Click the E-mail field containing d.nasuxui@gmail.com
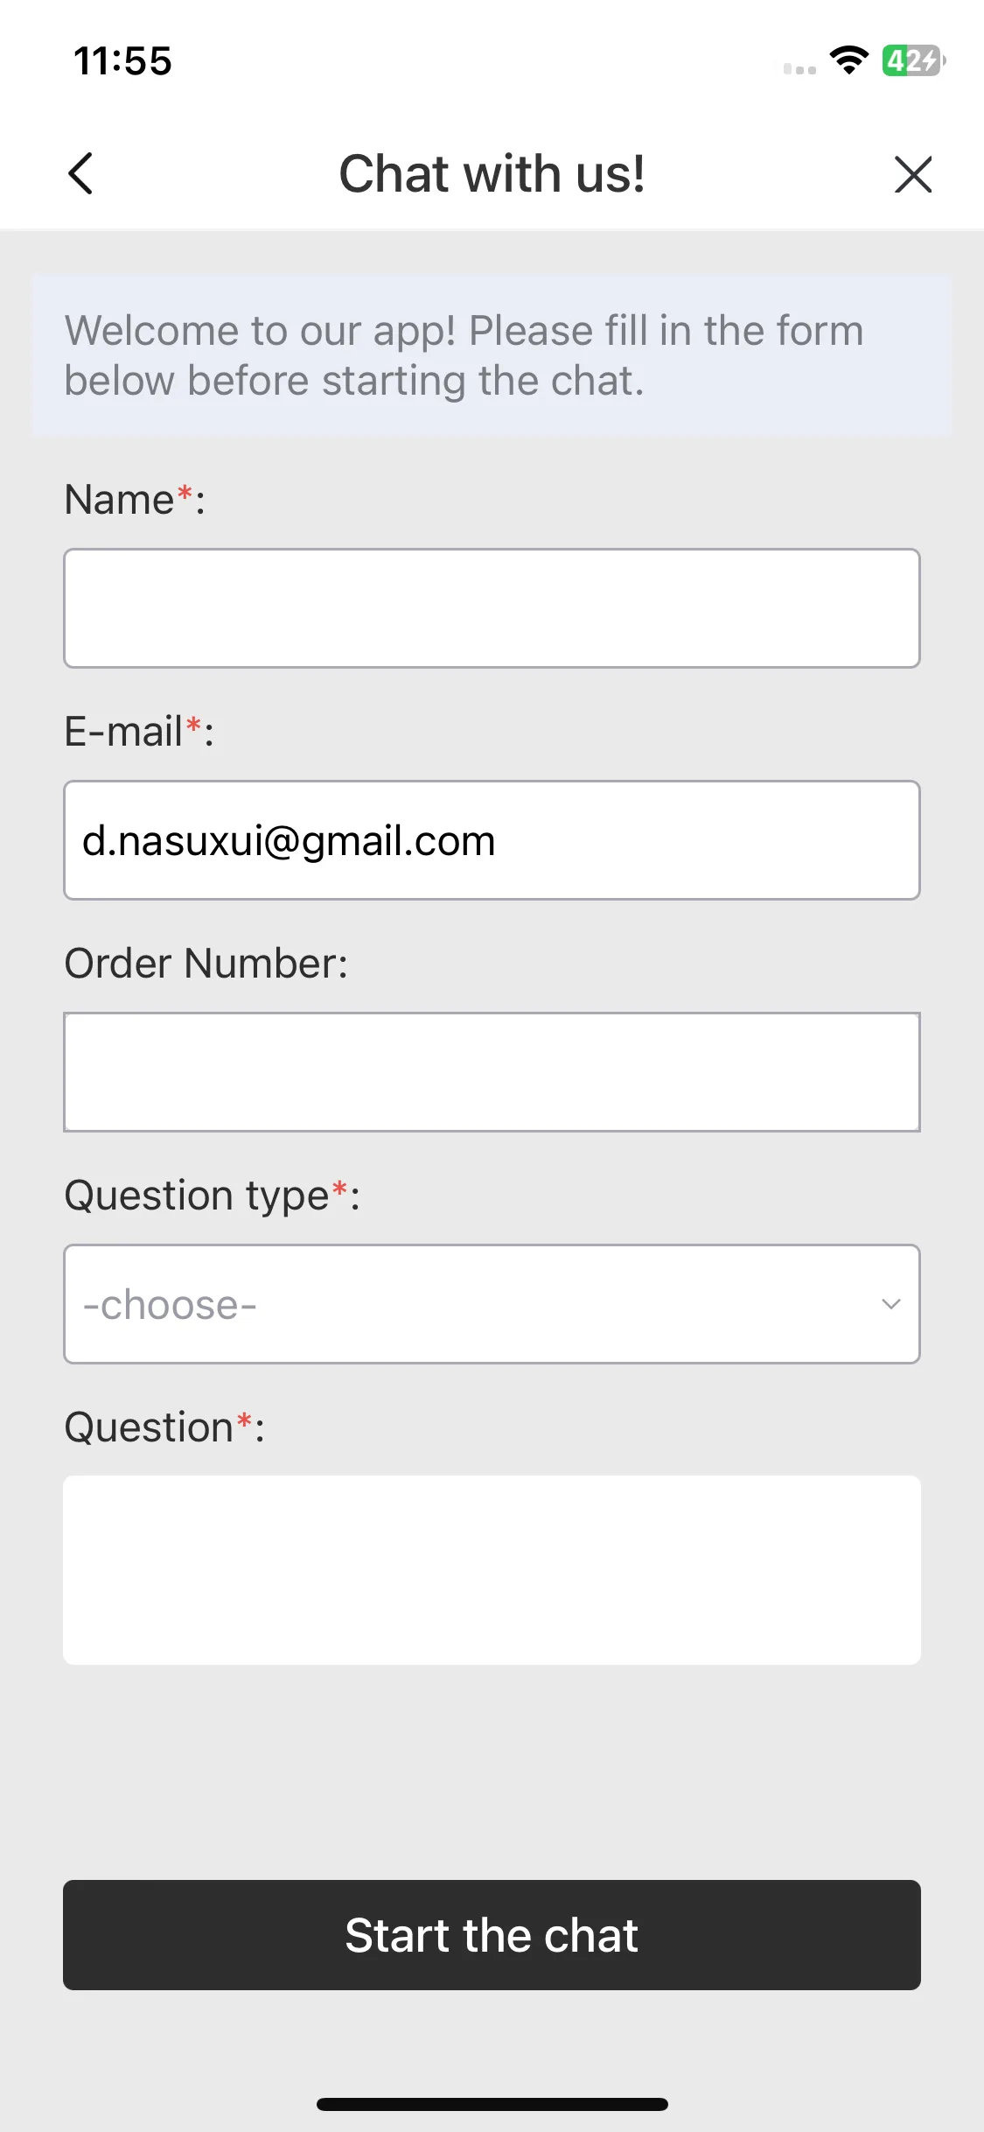The width and height of the screenshot is (984, 2132). tap(492, 840)
